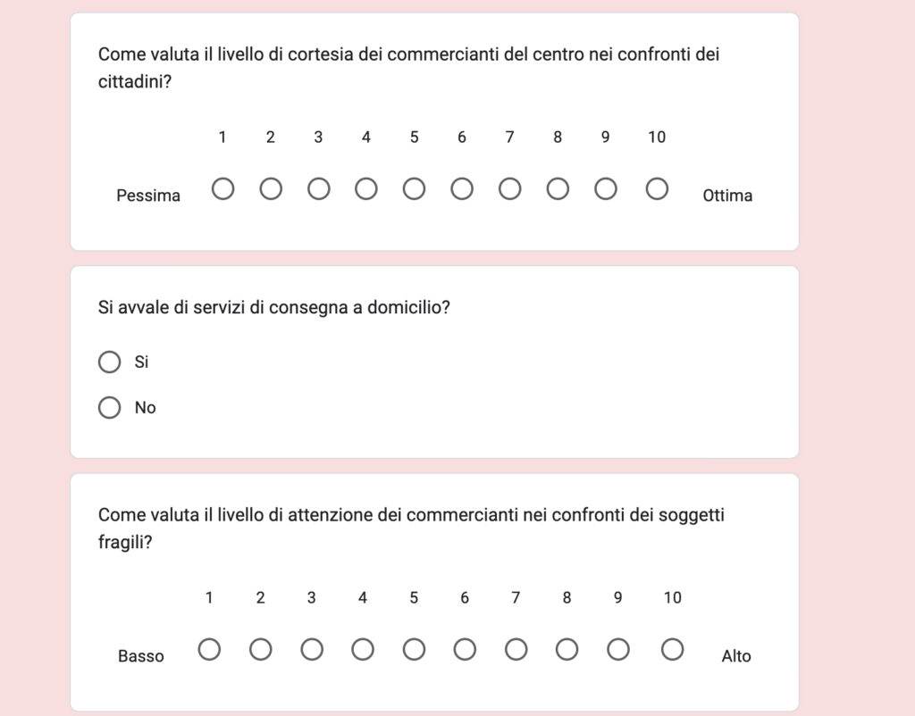This screenshot has width=915, height=716.
Task: Select 'Si' for home delivery services
Action: click(x=110, y=362)
